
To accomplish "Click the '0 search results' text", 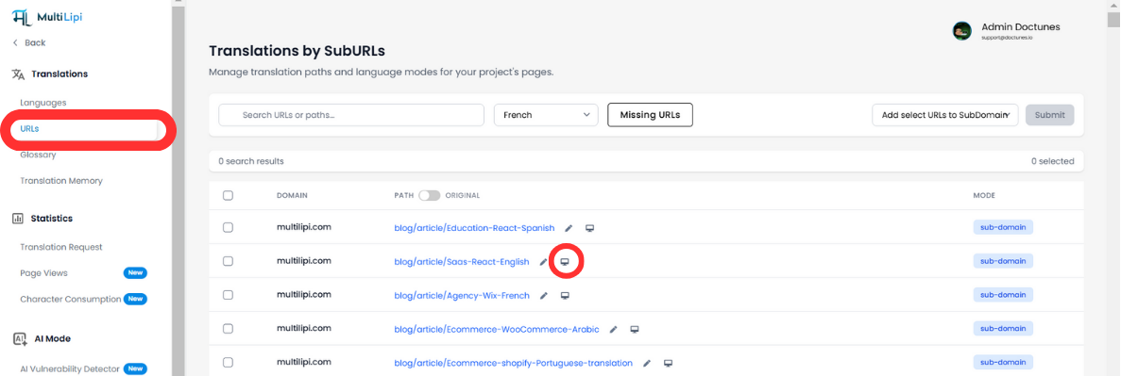I will click(x=251, y=161).
